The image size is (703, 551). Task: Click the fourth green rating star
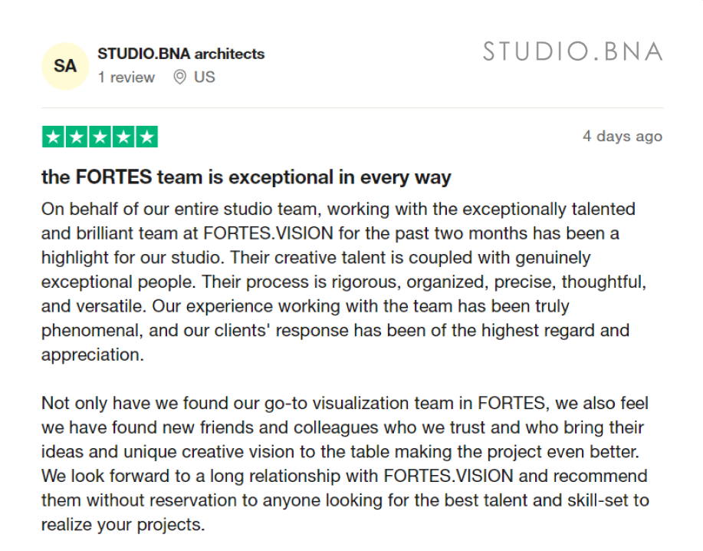point(123,137)
